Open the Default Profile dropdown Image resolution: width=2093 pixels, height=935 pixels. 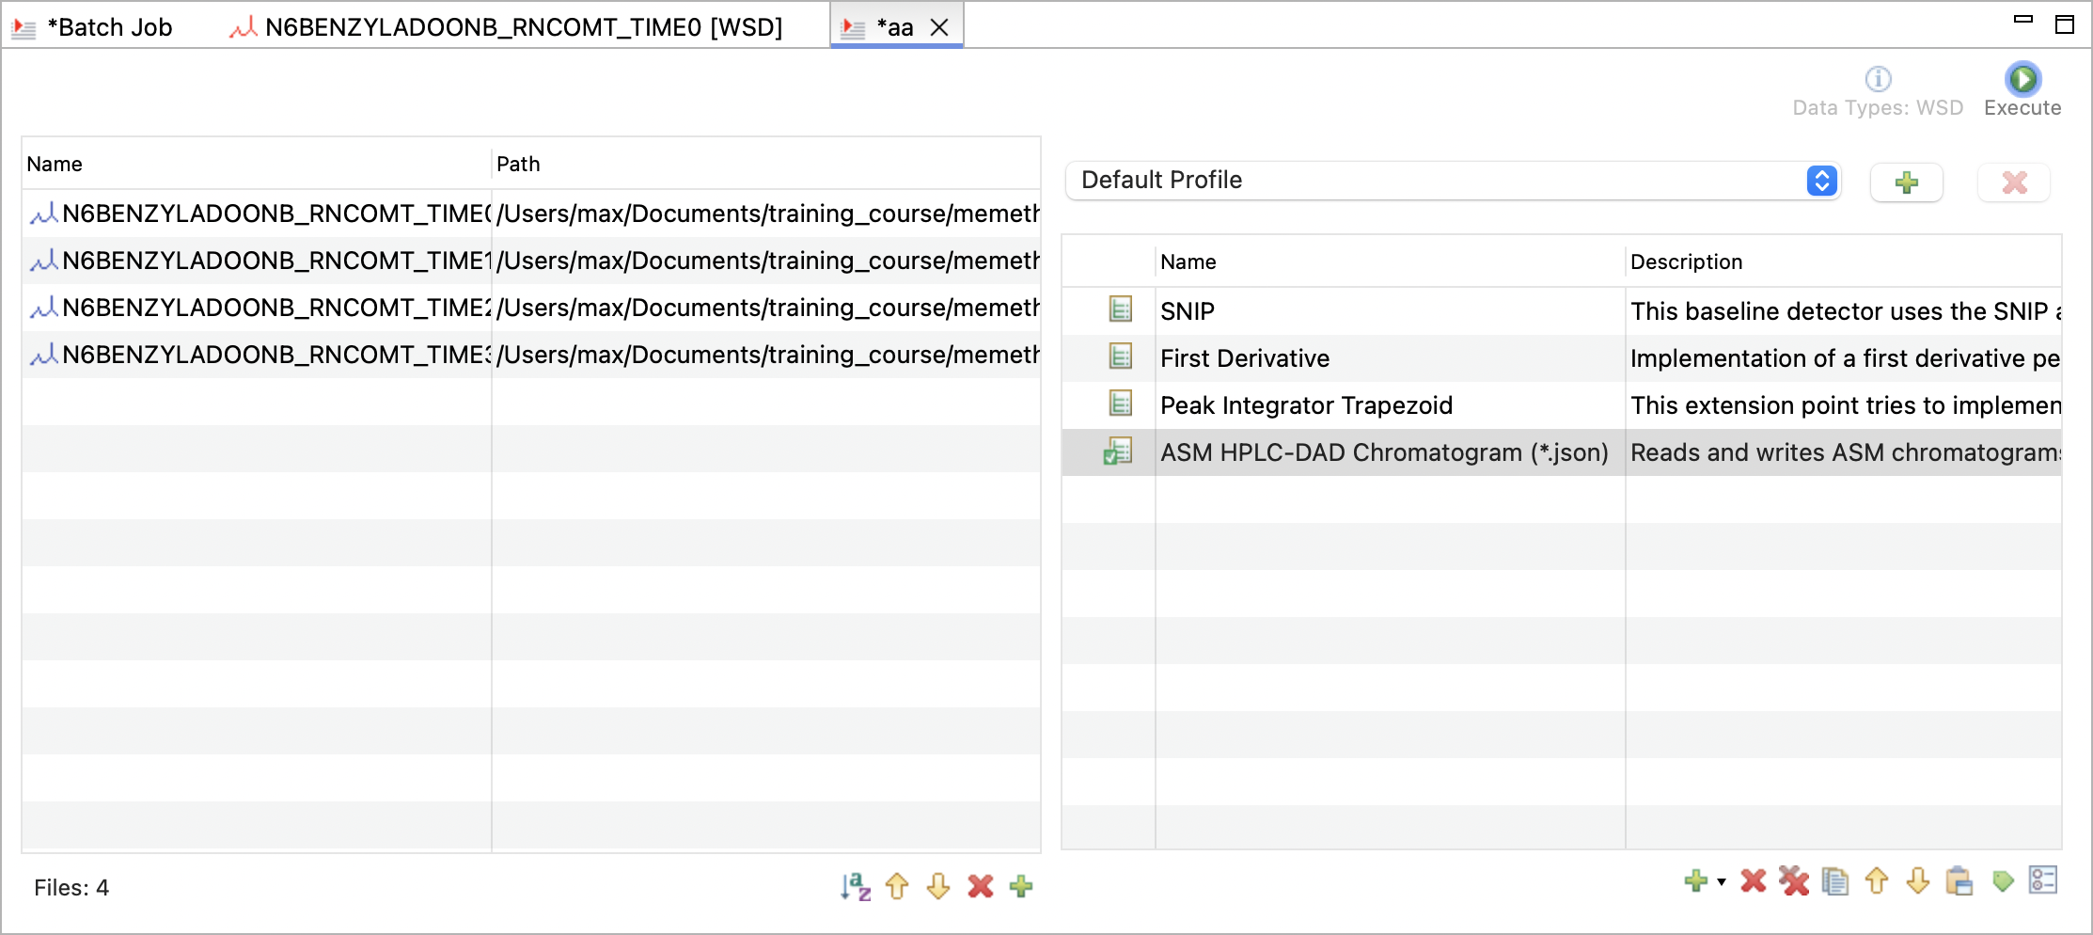[1453, 181]
